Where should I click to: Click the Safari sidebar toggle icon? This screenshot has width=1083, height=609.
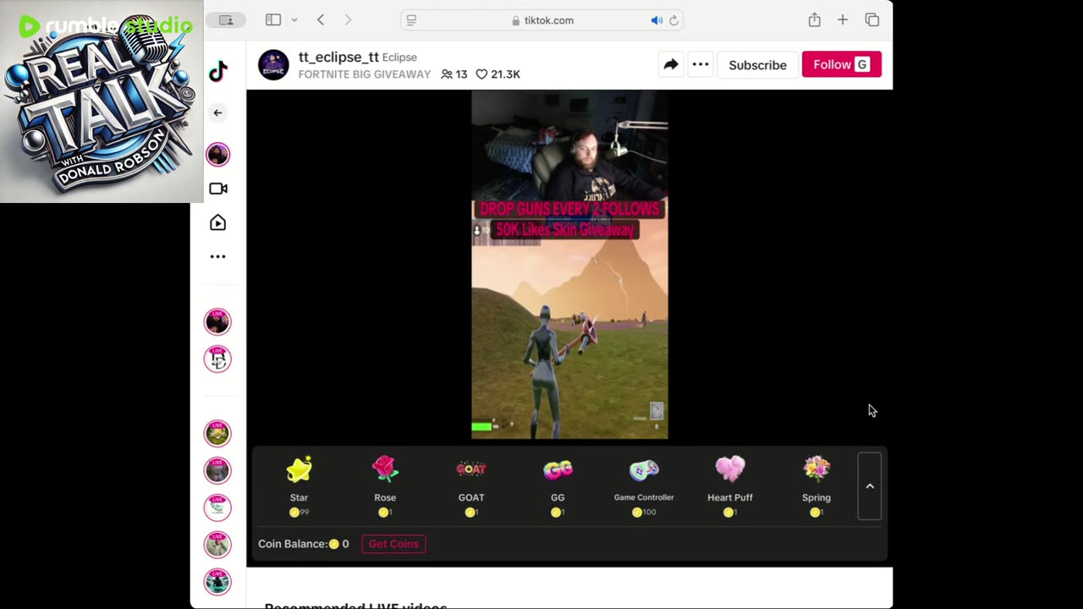pos(273,19)
